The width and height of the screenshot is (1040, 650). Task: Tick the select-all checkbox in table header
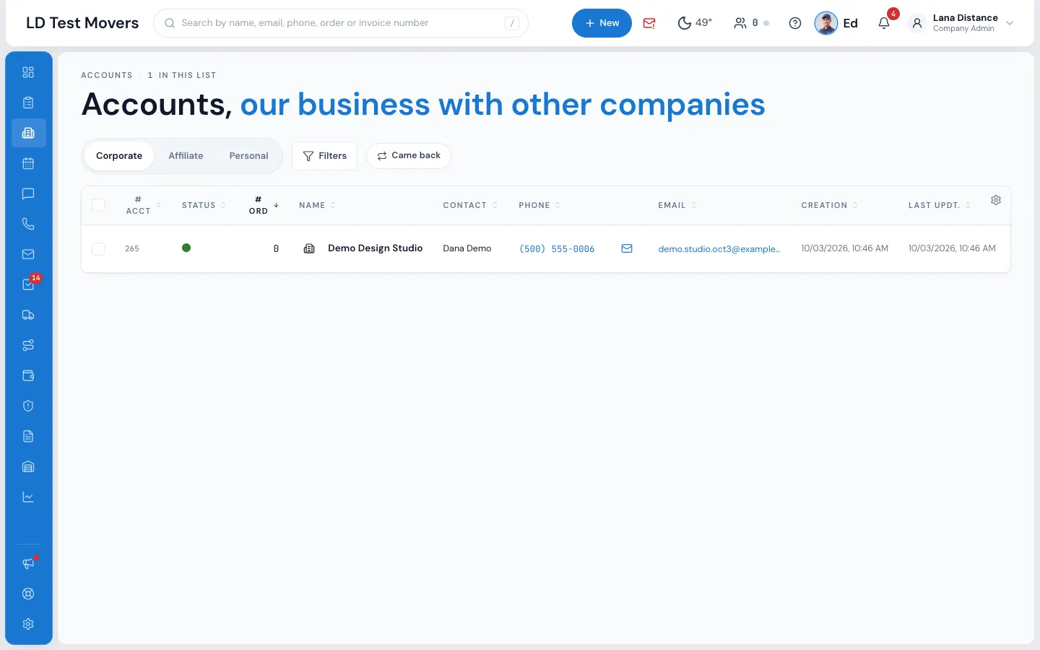pyautogui.click(x=98, y=205)
